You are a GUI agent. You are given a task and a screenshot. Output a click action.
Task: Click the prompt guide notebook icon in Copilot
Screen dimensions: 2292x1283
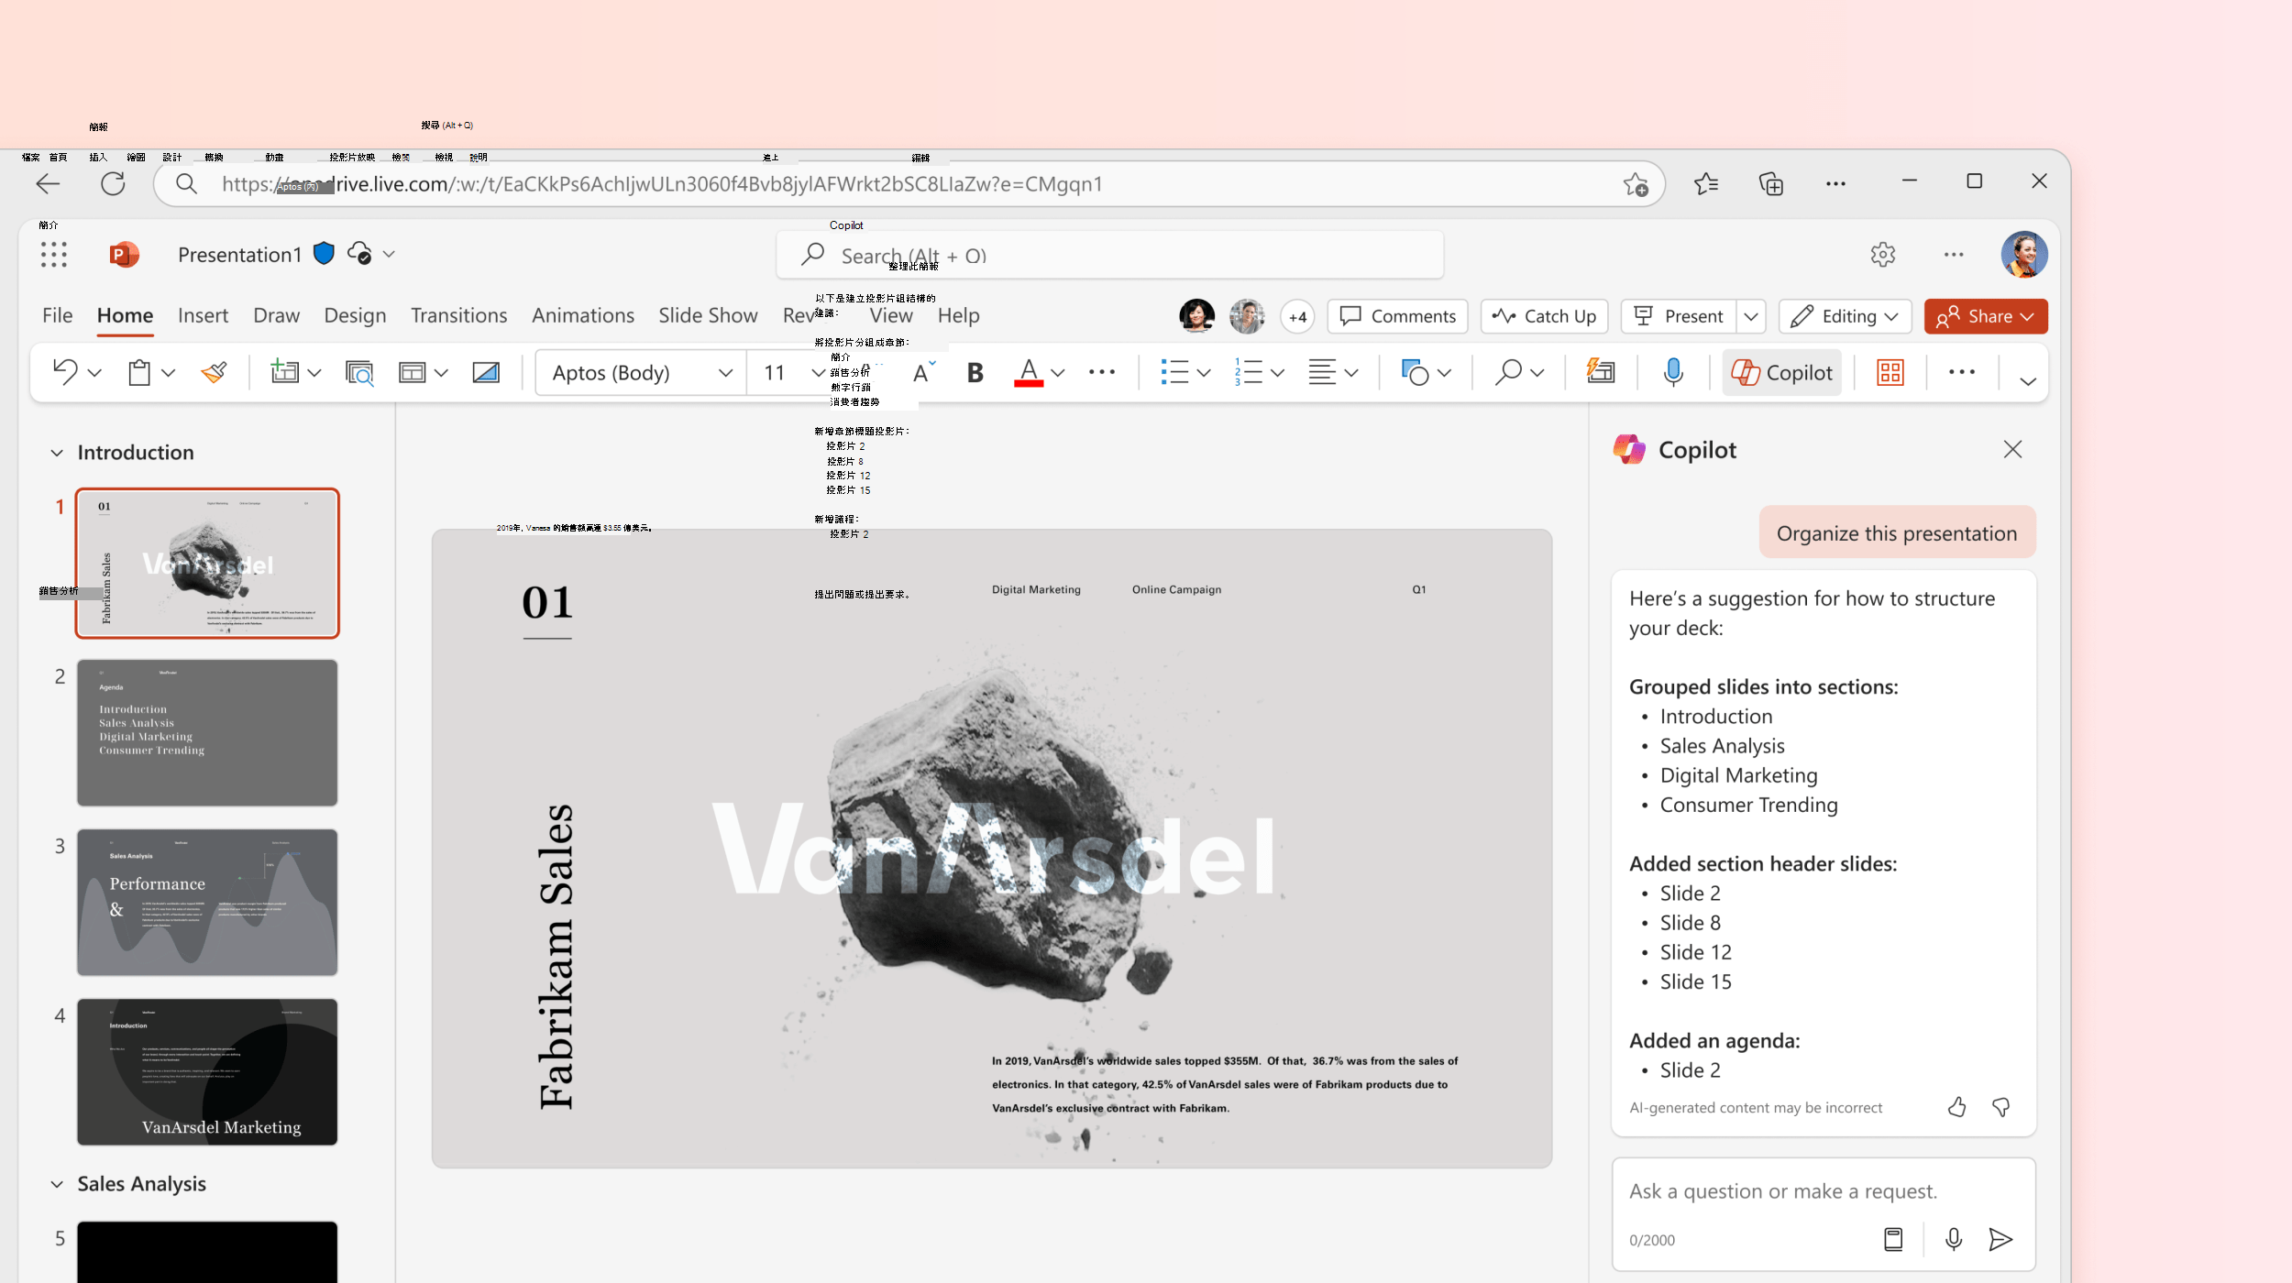[1893, 1240]
